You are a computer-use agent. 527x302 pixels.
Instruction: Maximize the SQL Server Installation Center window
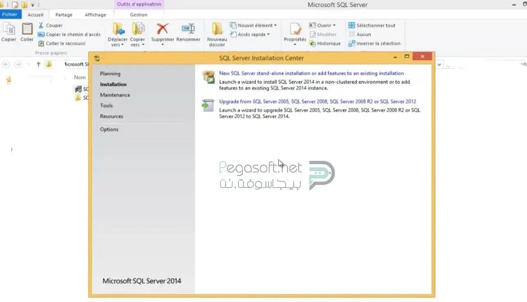click(x=407, y=56)
